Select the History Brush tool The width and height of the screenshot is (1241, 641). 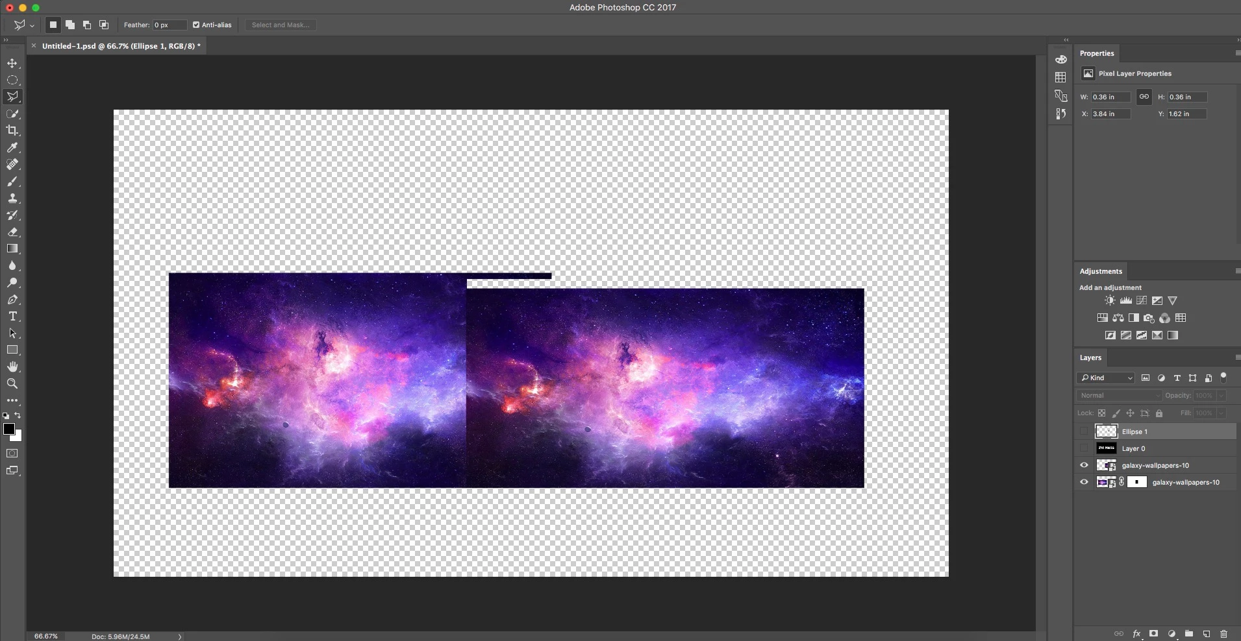tap(12, 215)
